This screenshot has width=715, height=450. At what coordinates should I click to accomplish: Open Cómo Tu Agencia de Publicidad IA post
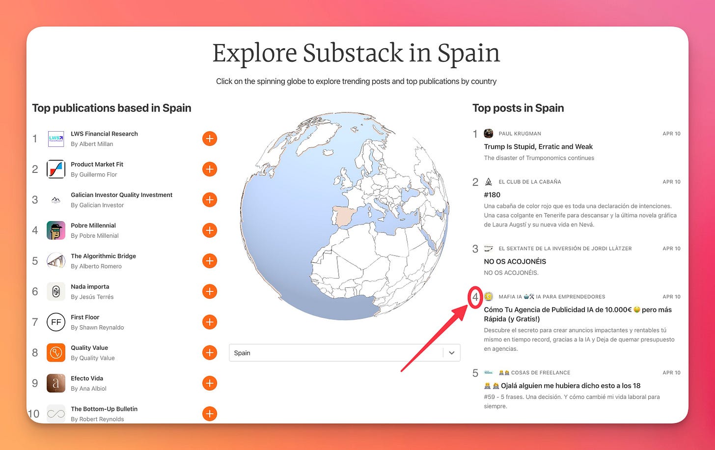(578, 314)
